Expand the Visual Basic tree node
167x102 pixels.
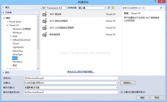pyautogui.click(x=8, y=22)
